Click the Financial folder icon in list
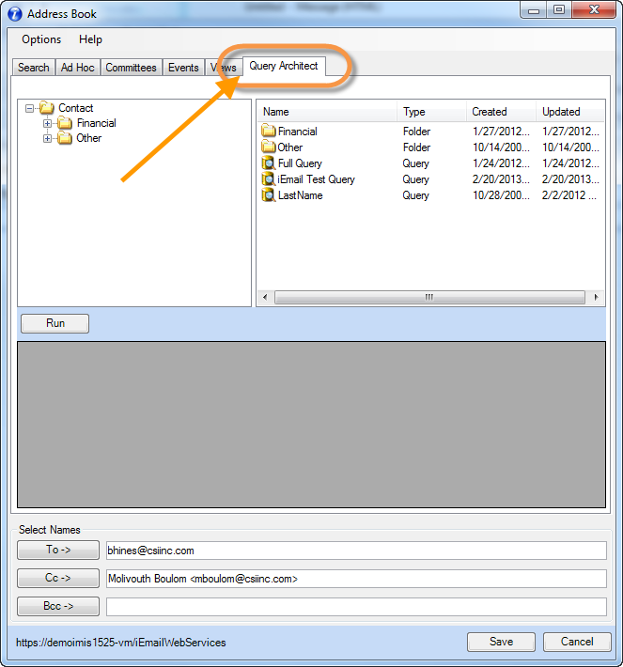The width and height of the screenshot is (623, 667). pos(269,132)
